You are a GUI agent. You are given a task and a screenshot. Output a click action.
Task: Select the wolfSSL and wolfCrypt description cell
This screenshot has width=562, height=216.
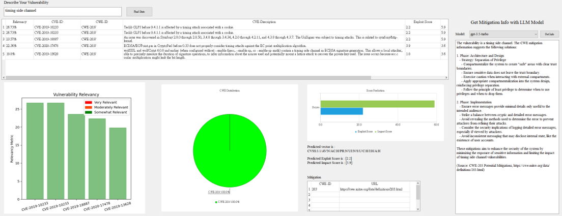264,54
